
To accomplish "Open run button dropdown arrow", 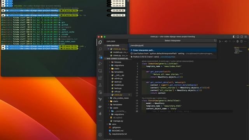I will (x=223, y=42).
